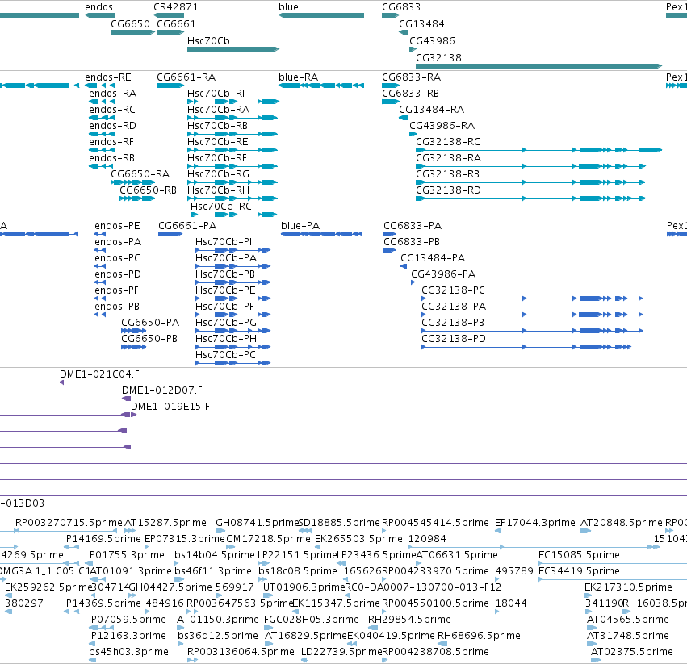Click the blue gene label in top track
The height and width of the screenshot is (664, 687).
pyautogui.click(x=288, y=7)
